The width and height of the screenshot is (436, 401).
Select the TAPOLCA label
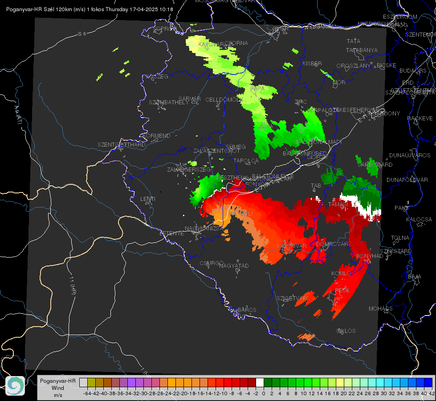click(246, 161)
